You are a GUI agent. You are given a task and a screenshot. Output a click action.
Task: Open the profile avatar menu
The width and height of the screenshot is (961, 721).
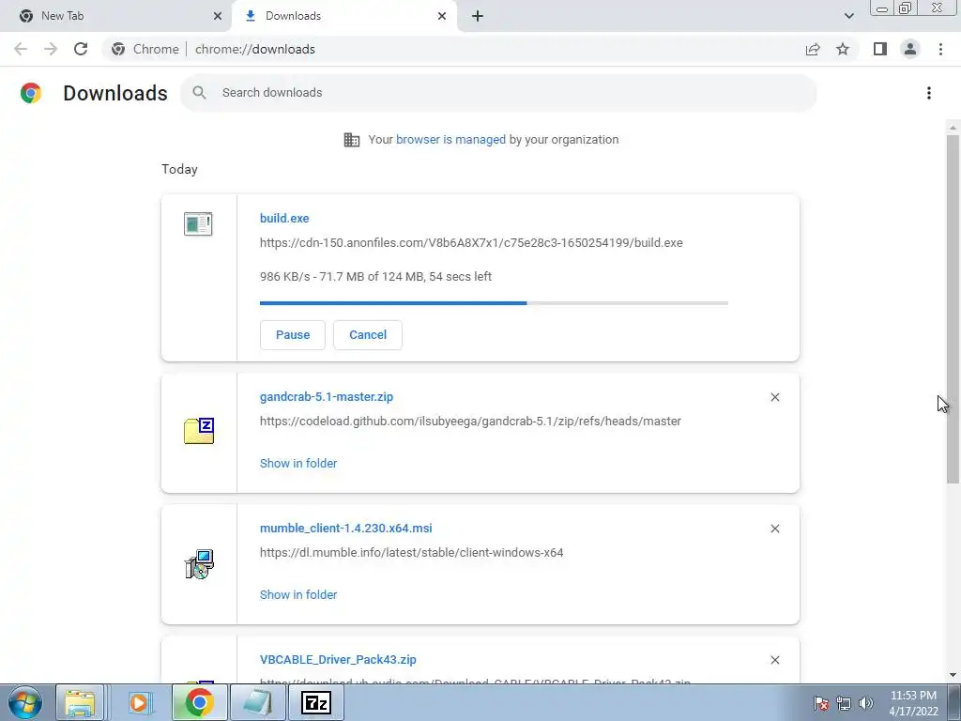coord(910,49)
